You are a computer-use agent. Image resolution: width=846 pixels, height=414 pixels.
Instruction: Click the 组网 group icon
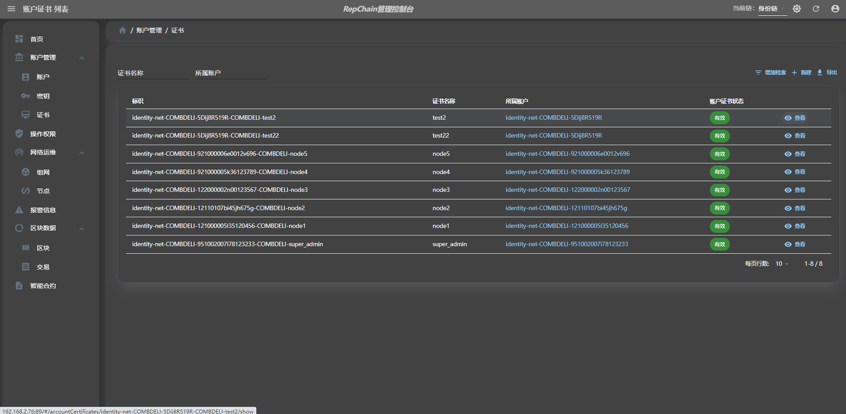coord(26,172)
